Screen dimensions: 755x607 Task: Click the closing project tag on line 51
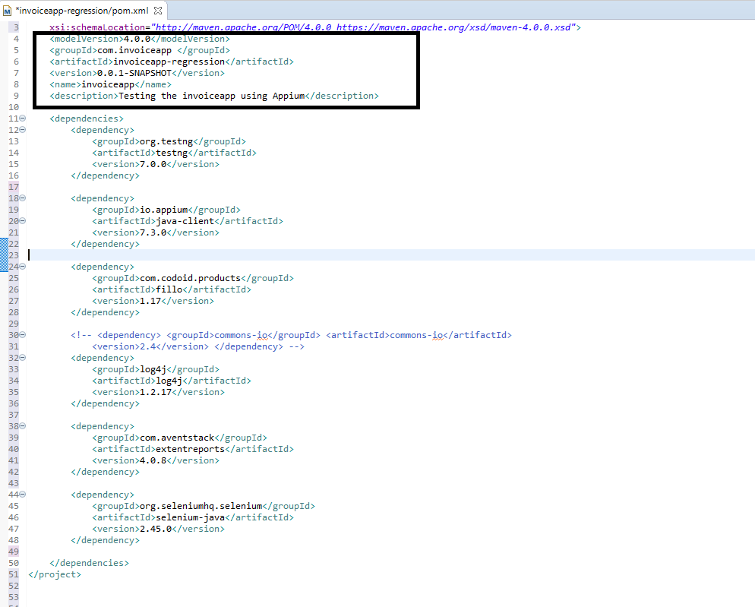[x=55, y=575]
